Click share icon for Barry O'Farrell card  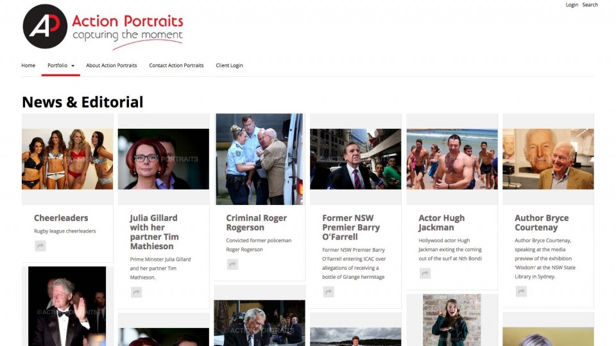pos(329,292)
